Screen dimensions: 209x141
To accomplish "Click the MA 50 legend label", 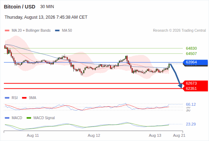I will (67, 31).
